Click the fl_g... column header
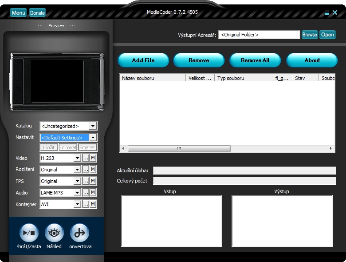 pyautogui.click(x=282, y=78)
